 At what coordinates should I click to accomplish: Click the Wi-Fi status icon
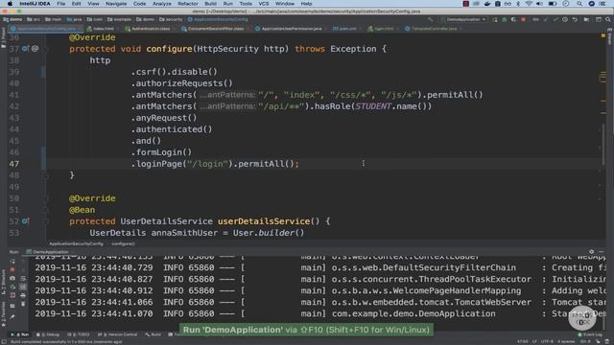point(529,4)
